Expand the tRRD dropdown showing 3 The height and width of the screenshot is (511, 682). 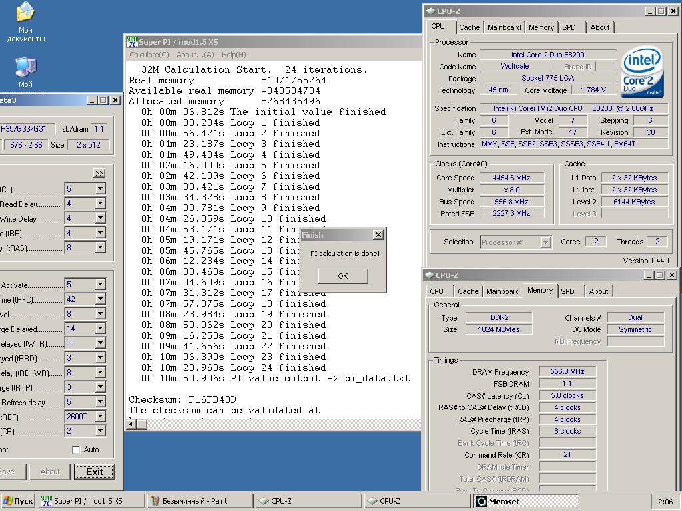(x=101, y=358)
